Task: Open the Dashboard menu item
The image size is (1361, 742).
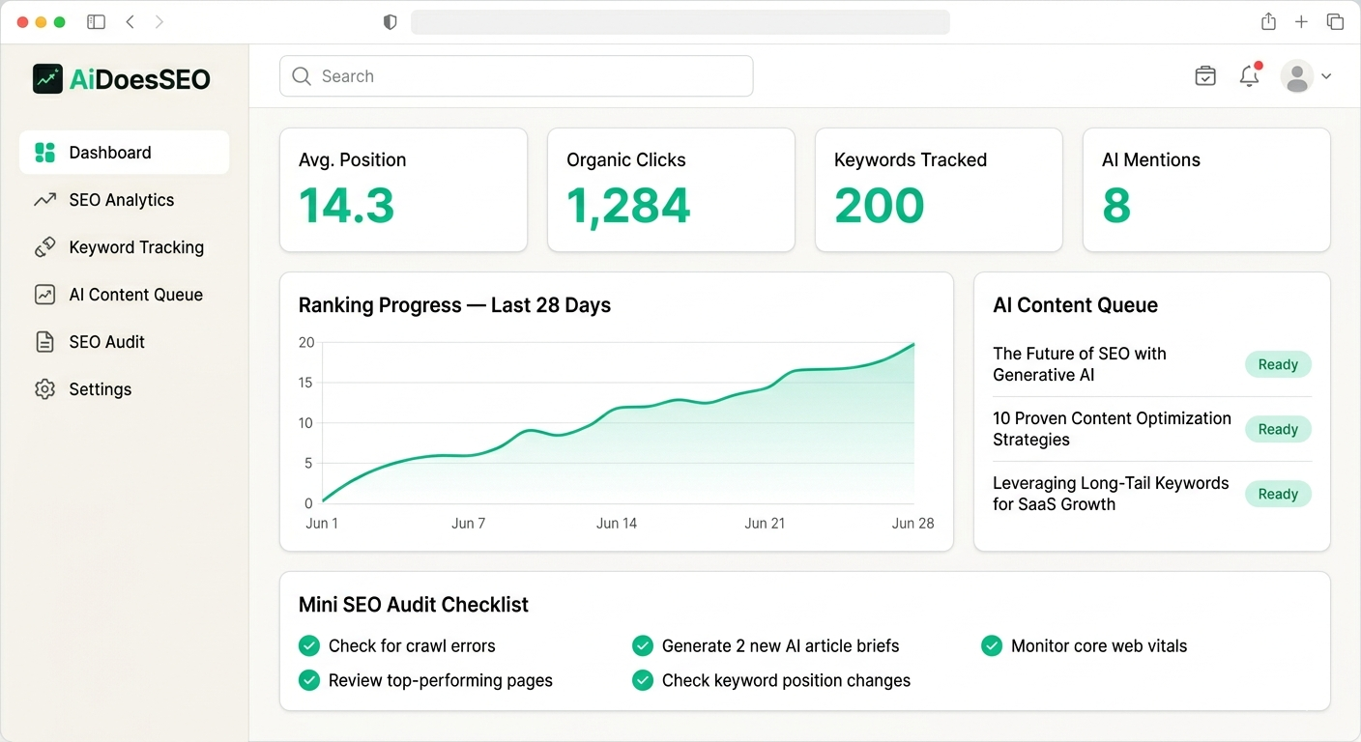Action: [124, 153]
